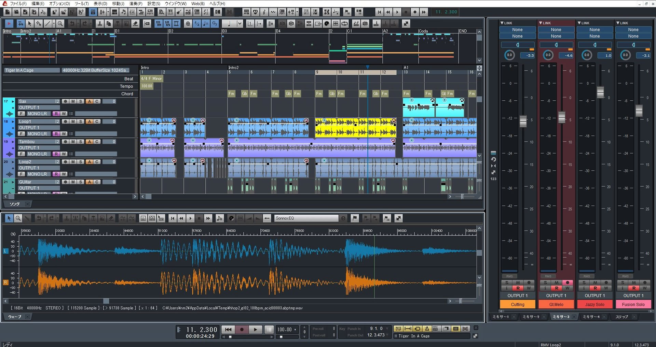
Task: Expand the Sax track with arrow
Action: [x=13, y=101]
